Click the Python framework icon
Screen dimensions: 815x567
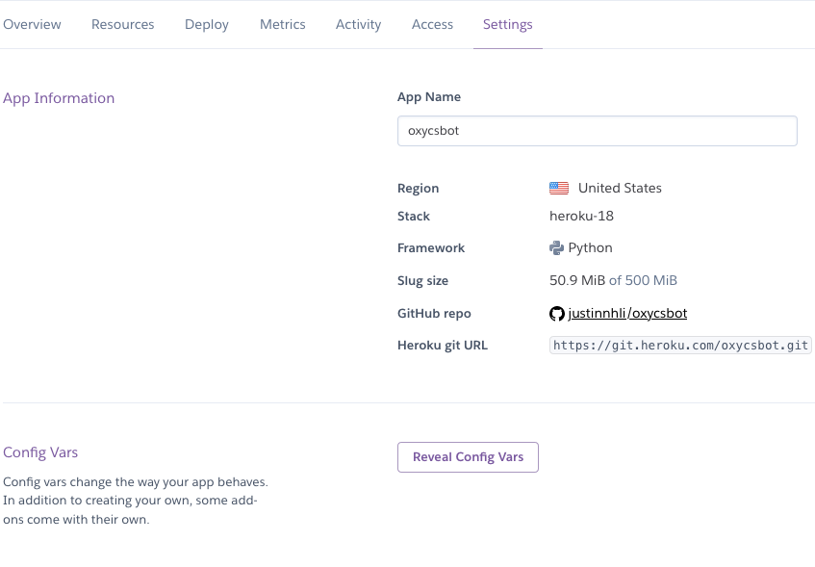point(556,248)
